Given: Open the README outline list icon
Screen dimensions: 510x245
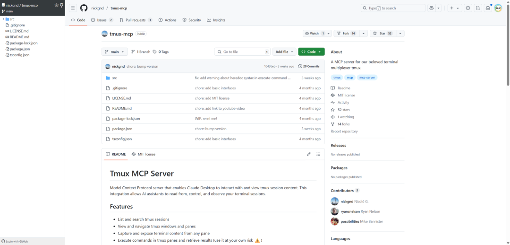Looking at the screenshot, I should [x=318, y=154].
